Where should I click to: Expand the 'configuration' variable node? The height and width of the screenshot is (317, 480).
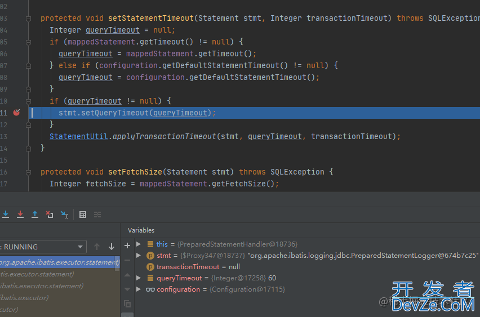(x=139, y=289)
